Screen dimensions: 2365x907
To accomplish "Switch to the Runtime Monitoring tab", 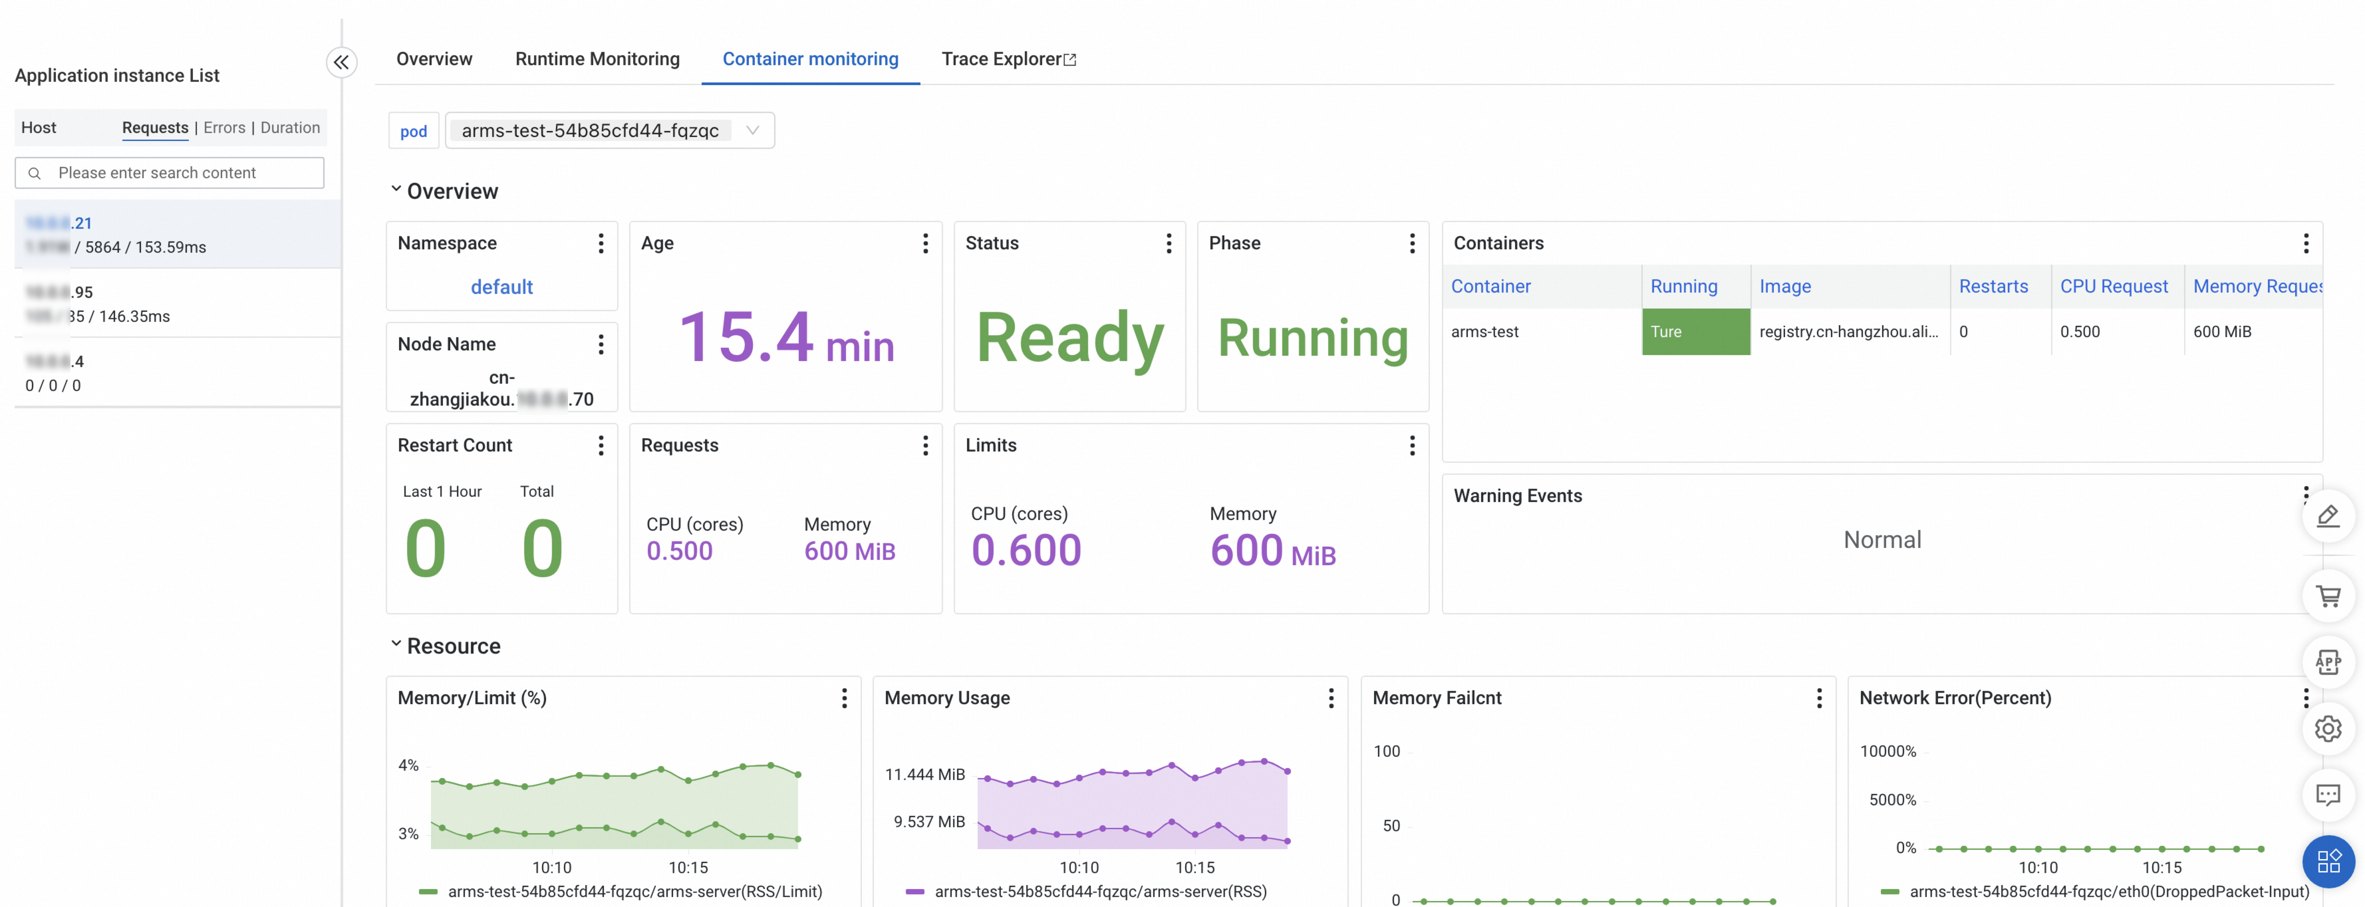I will (597, 59).
